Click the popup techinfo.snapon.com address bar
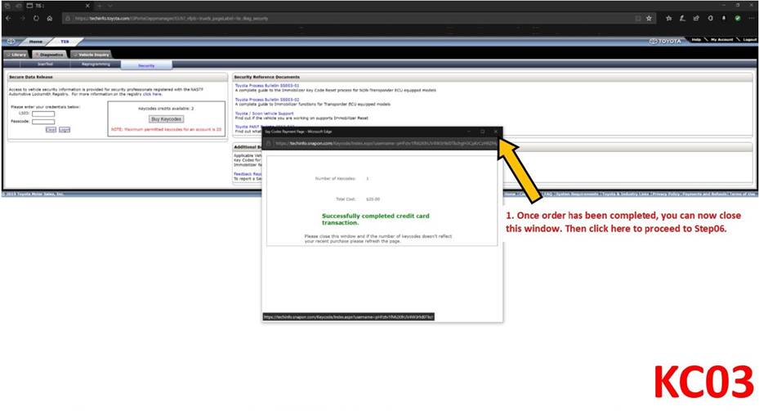 (x=385, y=143)
